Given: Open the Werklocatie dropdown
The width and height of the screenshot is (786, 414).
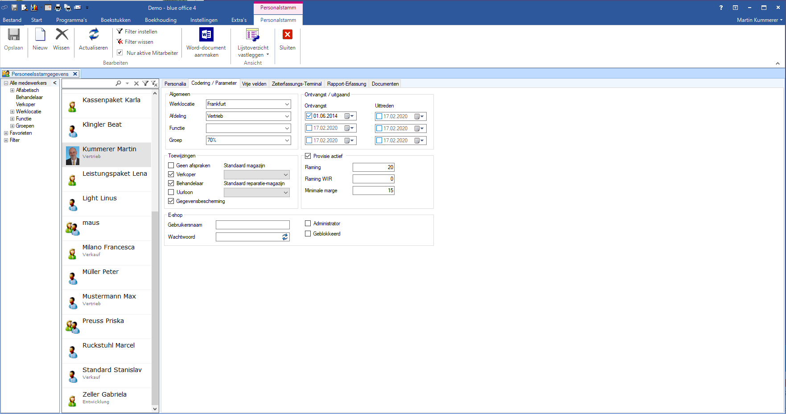Looking at the screenshot, I should [287, 104].
